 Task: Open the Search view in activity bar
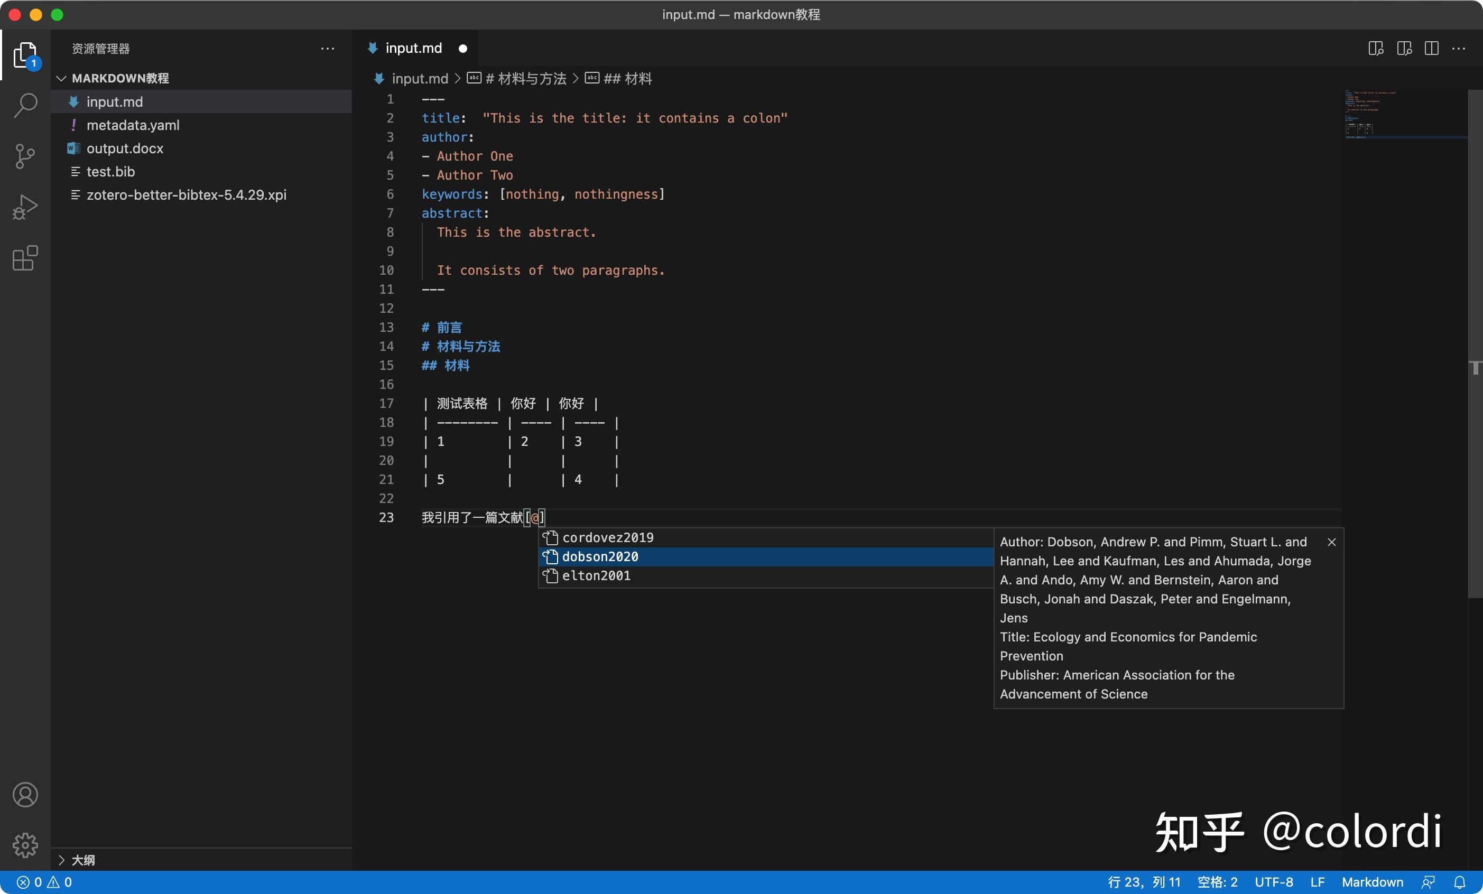click(x=25, y=105)
